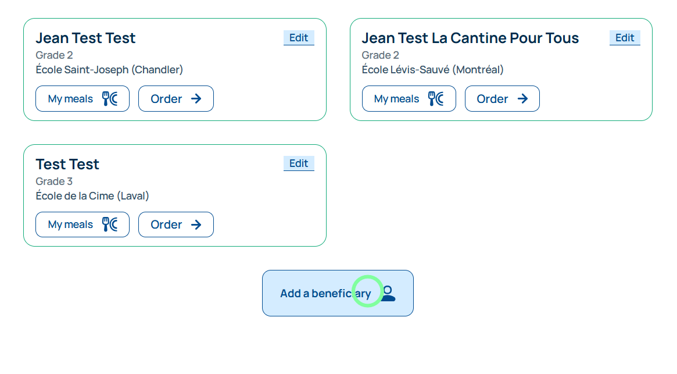Select Order label for the École Saint-Joseph student
The width and height of the screenshot is (677, 374).
click(166, 99)
